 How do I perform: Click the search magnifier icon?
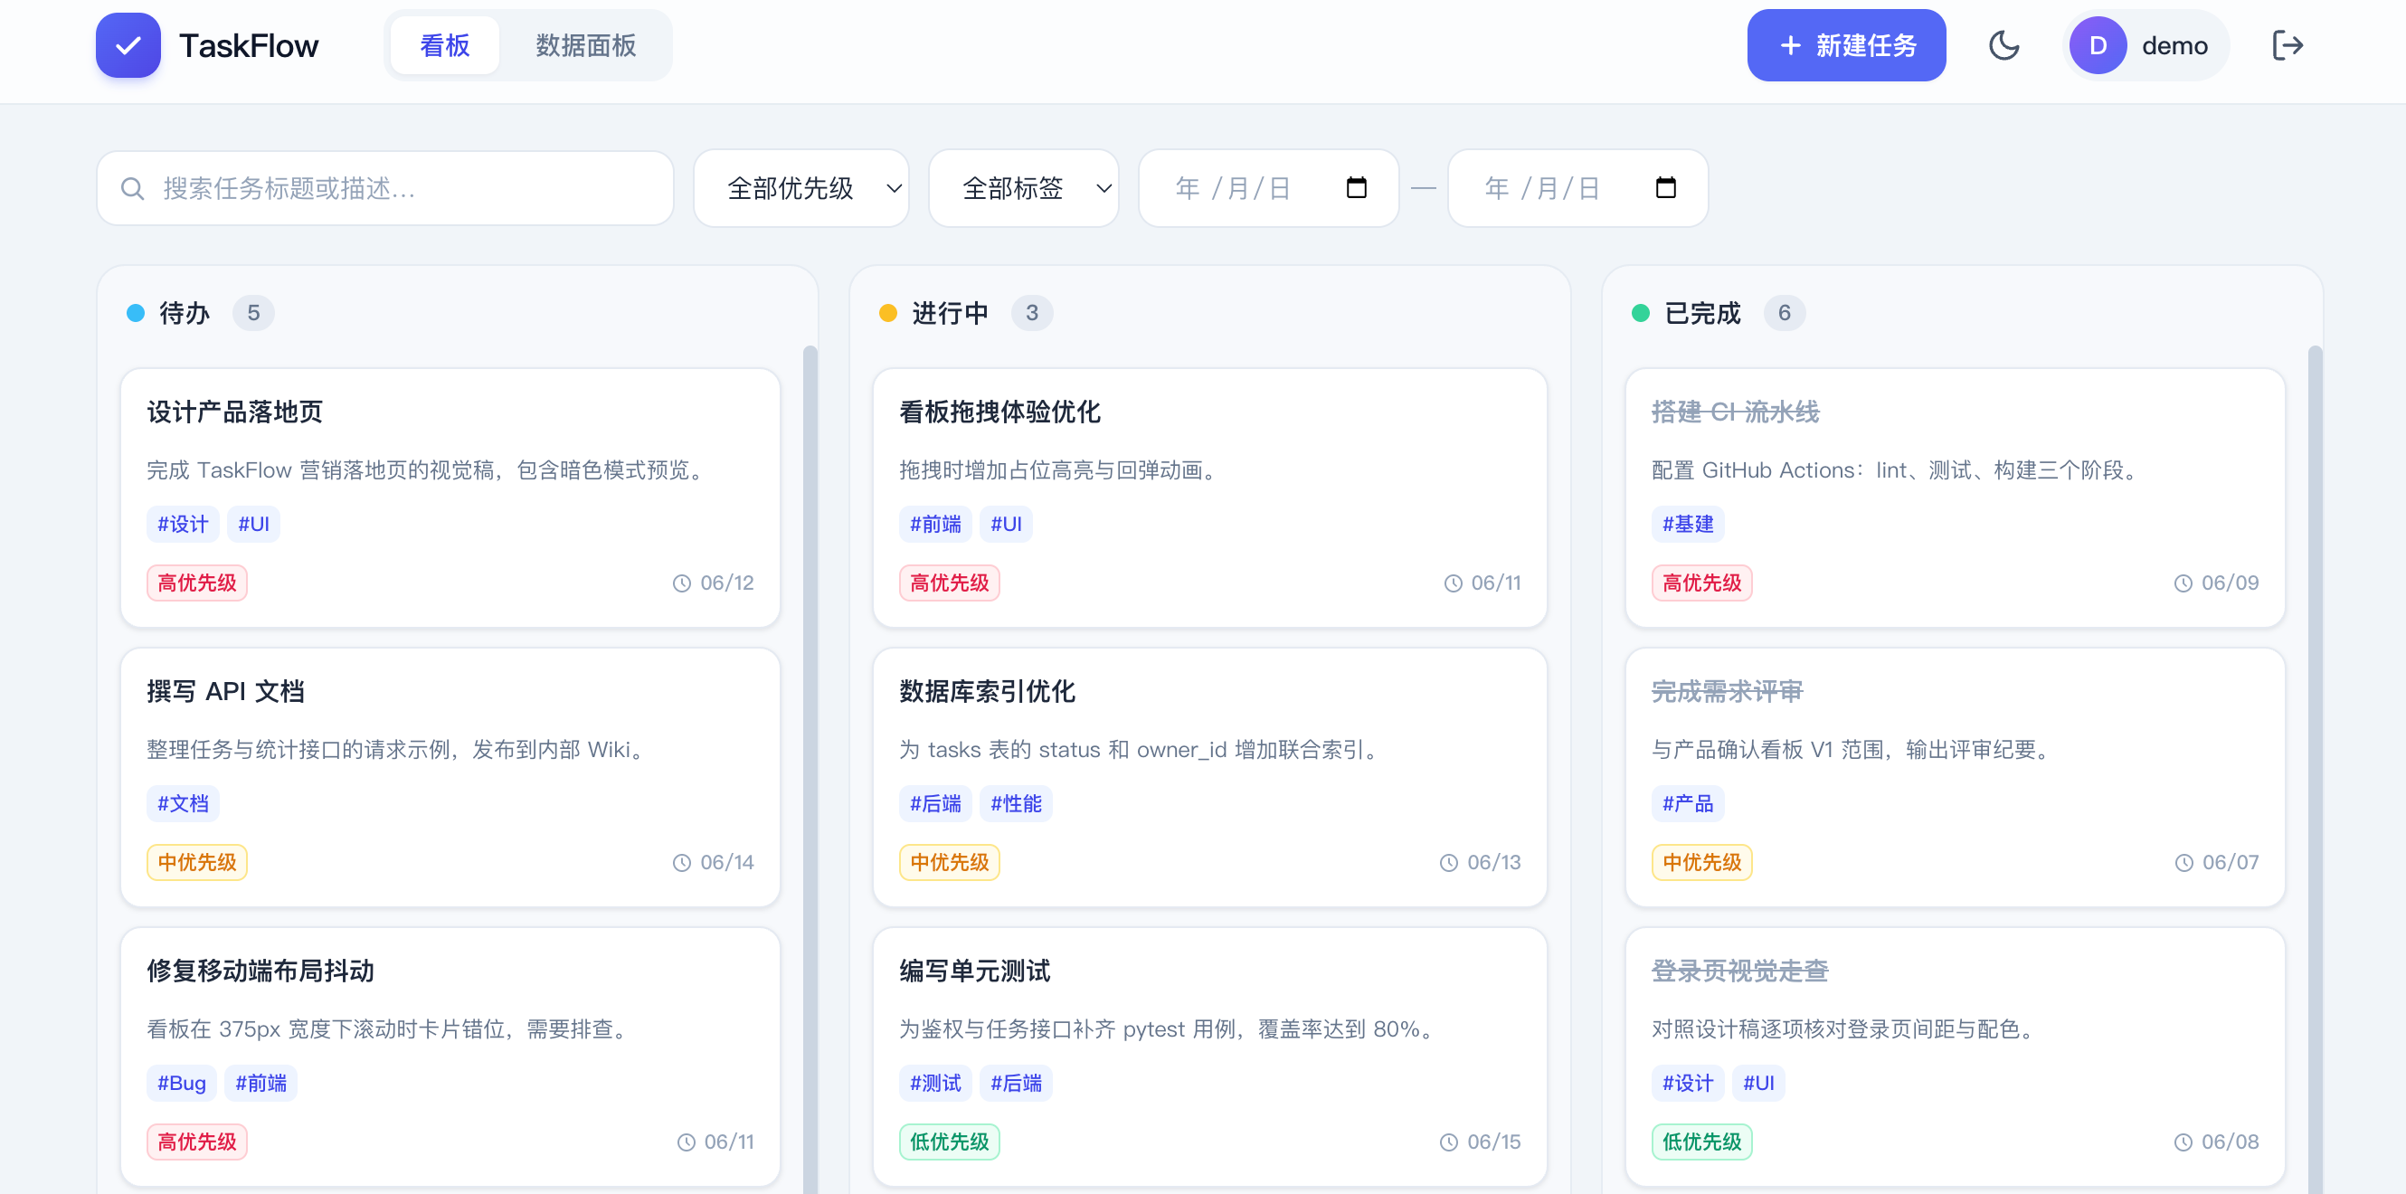coord(133,189)
